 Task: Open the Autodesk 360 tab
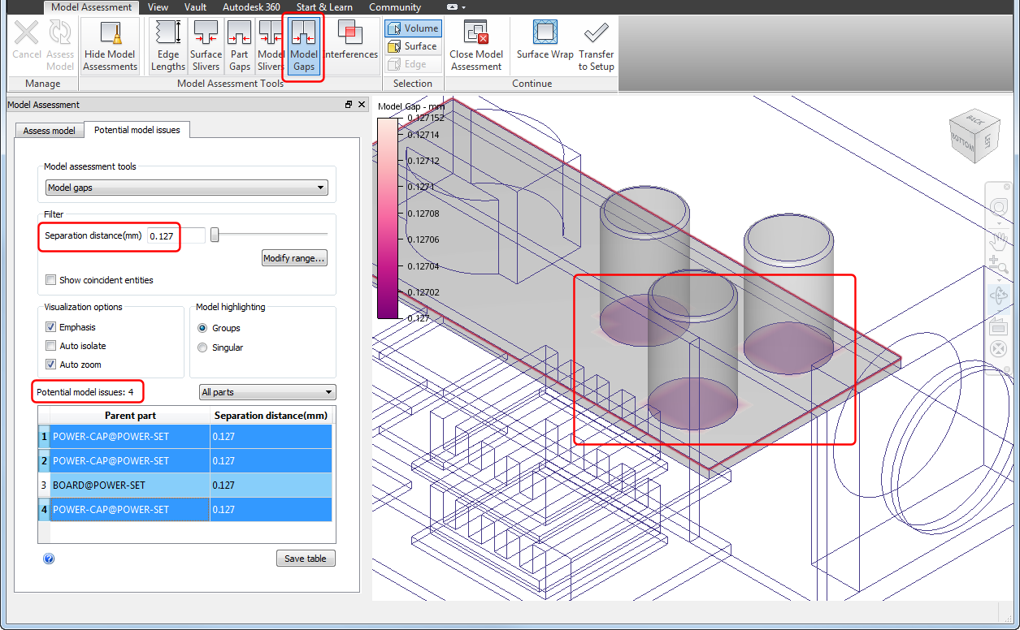tap(251, 7)
